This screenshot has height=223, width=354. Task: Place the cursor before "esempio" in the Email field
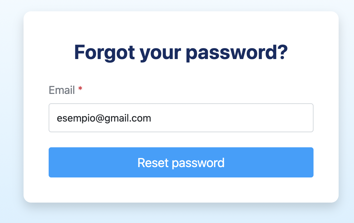57,118
